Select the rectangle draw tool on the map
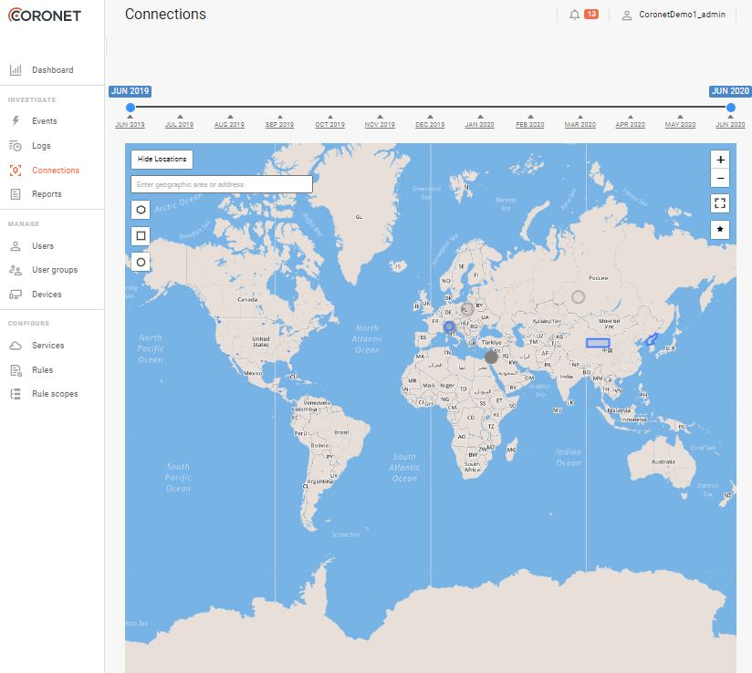Screen dimensions: 752x673 click(x=141, y=235)
